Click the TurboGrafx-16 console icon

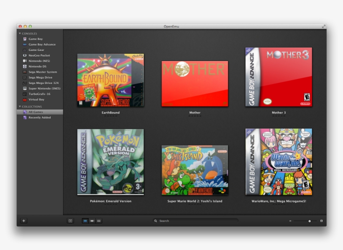(x=25, y=94)
